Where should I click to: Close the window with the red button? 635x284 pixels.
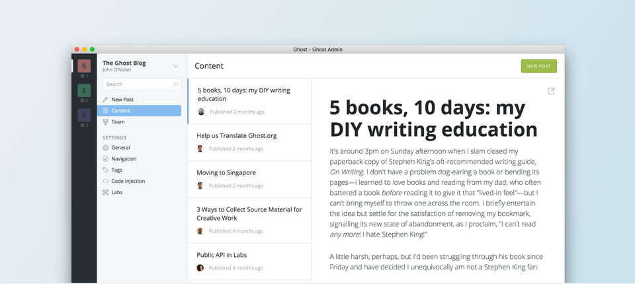[x=77, y=50]
